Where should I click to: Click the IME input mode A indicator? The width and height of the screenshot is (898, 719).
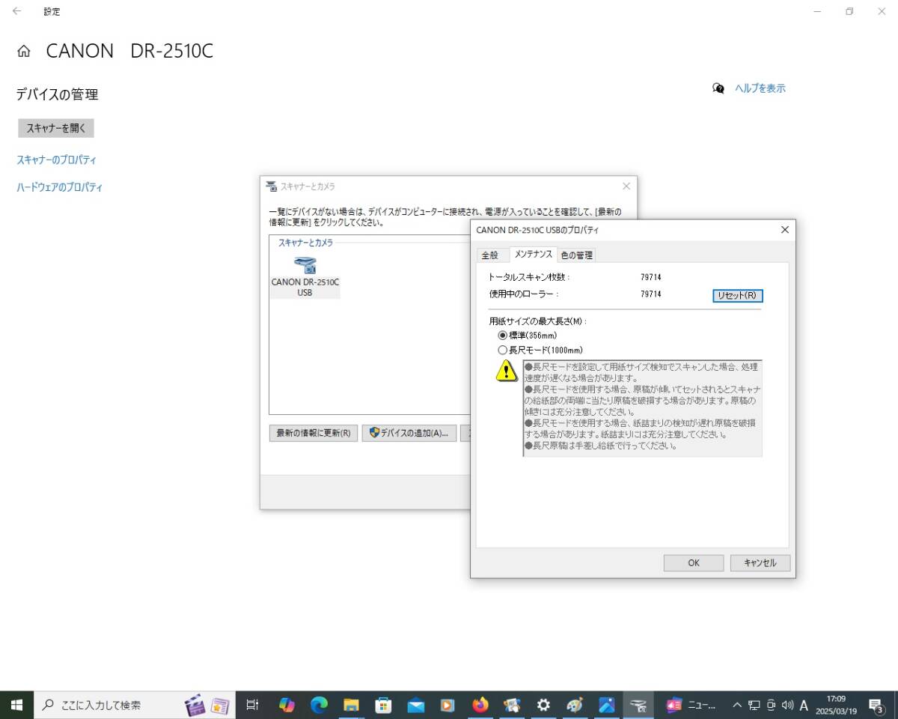tap(804, 705)
